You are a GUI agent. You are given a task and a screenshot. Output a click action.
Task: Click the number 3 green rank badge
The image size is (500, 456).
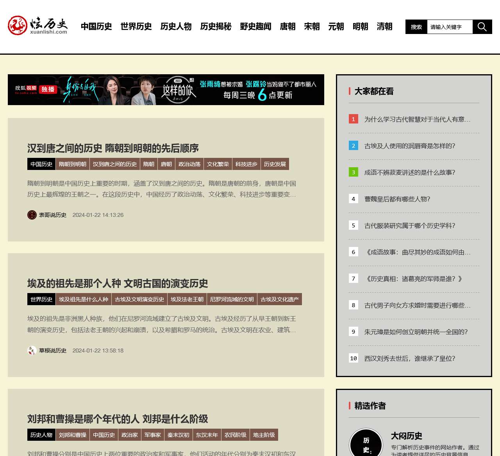(354, 172)
